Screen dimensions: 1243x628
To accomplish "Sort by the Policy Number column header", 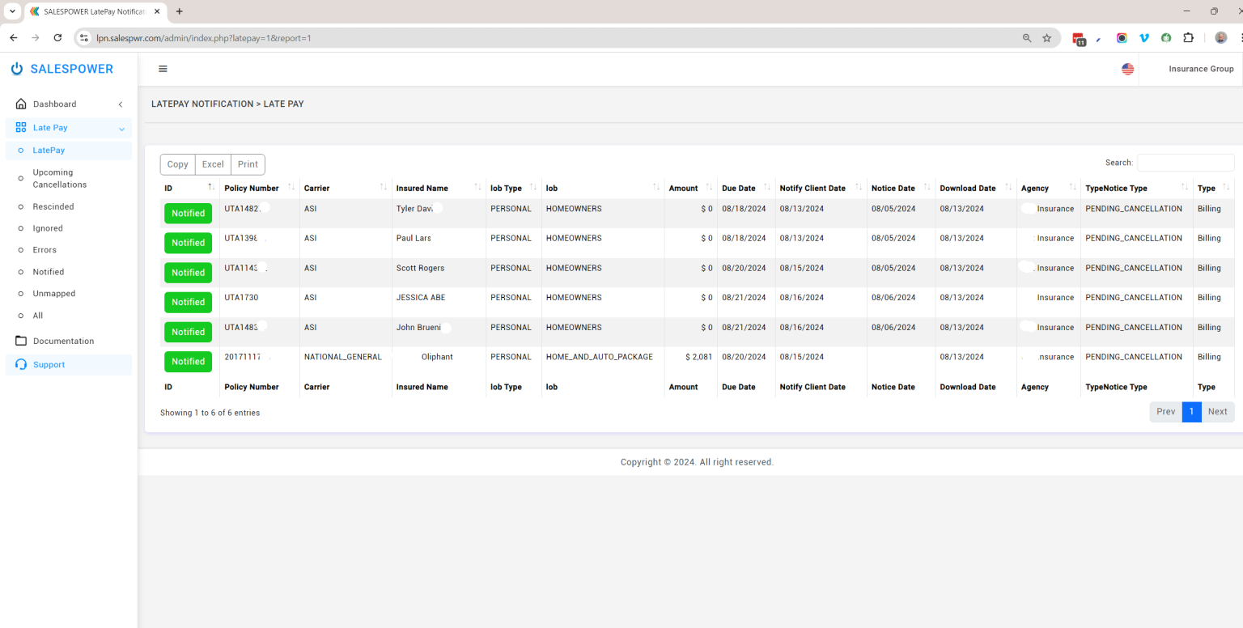I will pyautogui.click(x=259, y=188).
